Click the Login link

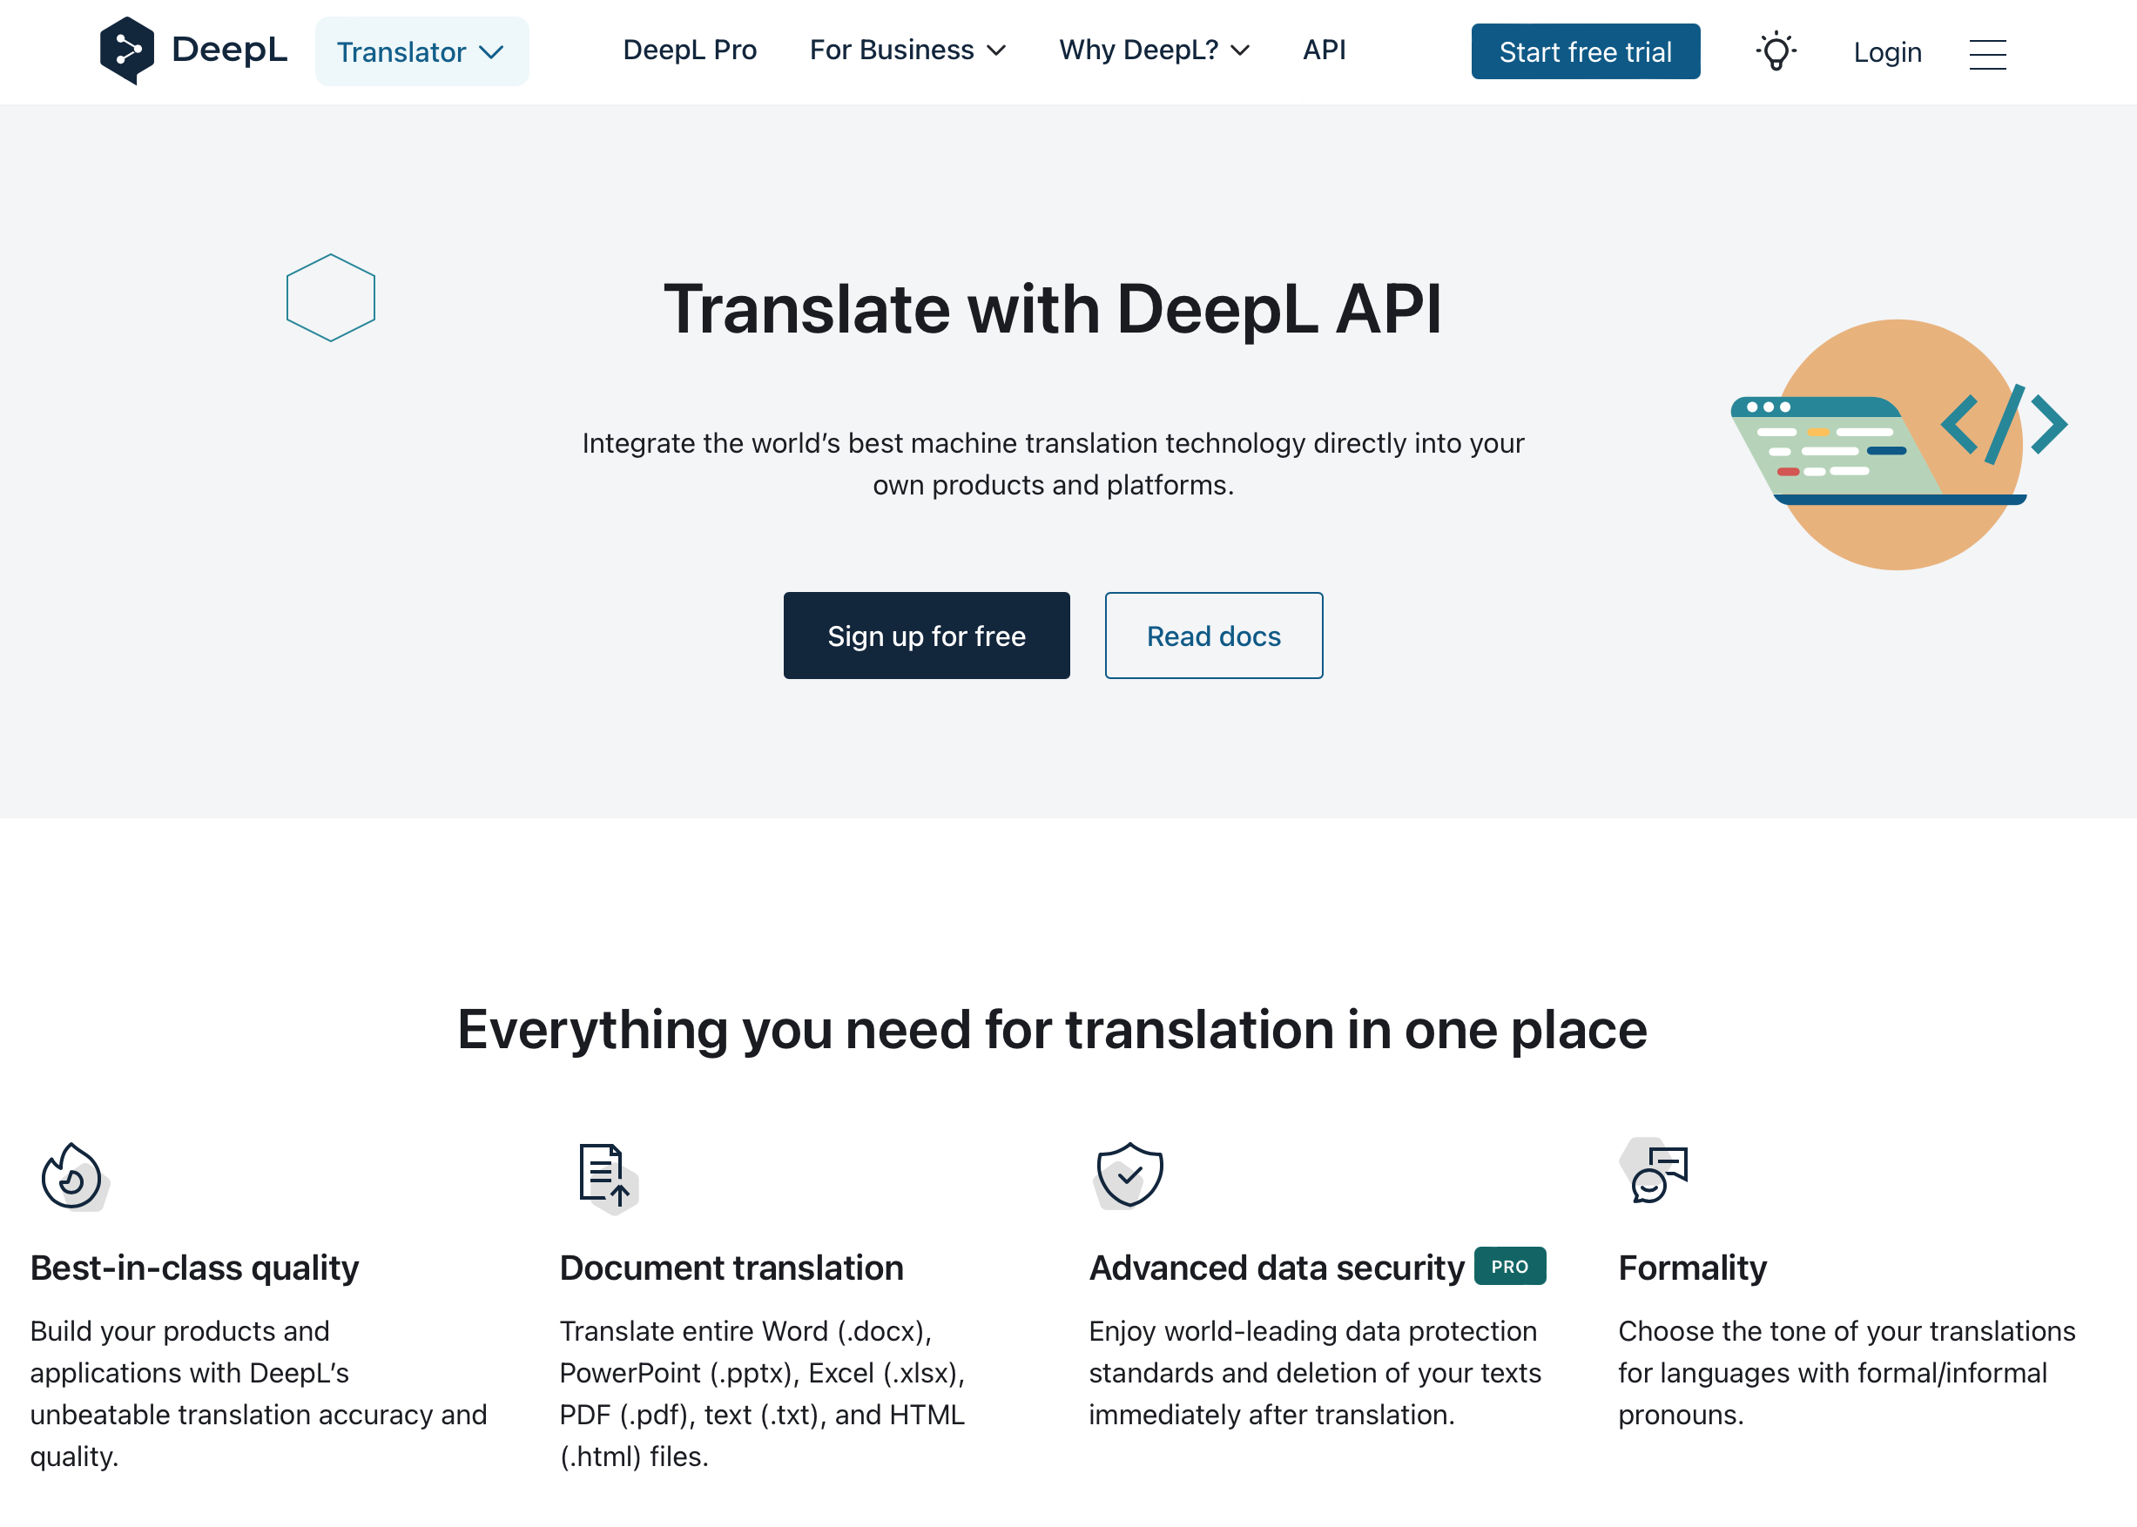coord(1887,52)
